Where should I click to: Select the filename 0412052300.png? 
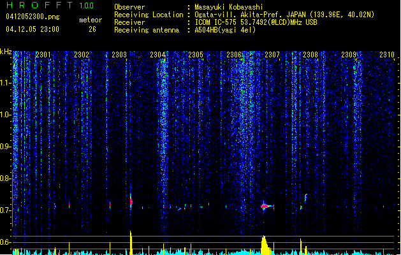pyautogui.click(x=33, y=17)
